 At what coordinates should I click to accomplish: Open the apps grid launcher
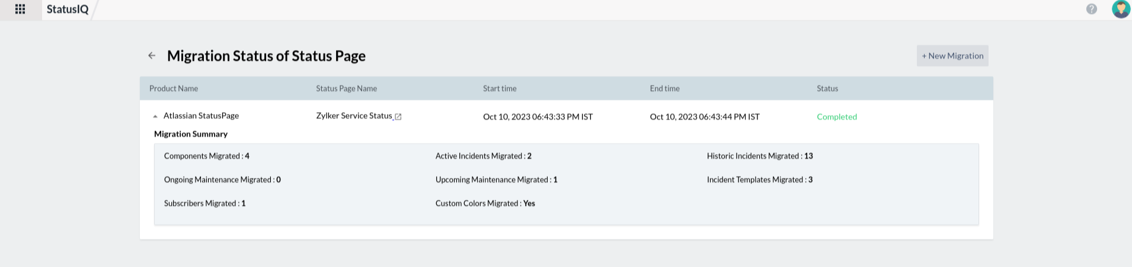click(x=20, y=9)
